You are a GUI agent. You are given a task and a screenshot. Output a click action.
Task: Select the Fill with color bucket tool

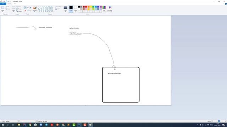tap(28, 7)
